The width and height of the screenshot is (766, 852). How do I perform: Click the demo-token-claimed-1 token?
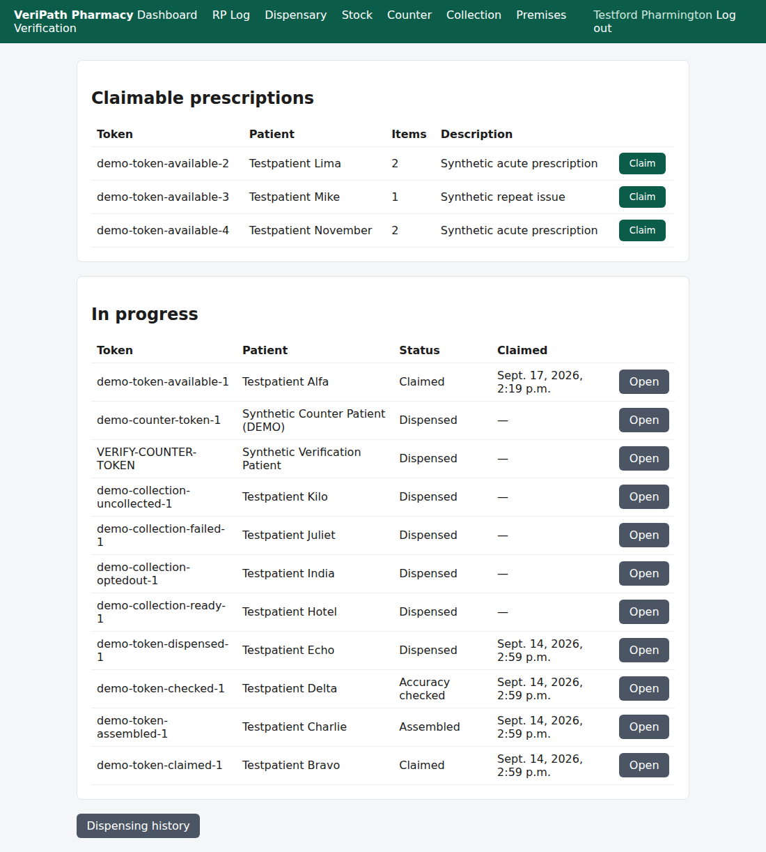coord(159,766)
